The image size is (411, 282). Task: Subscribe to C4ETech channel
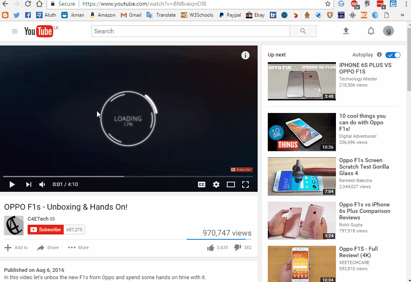coord(45,230)
